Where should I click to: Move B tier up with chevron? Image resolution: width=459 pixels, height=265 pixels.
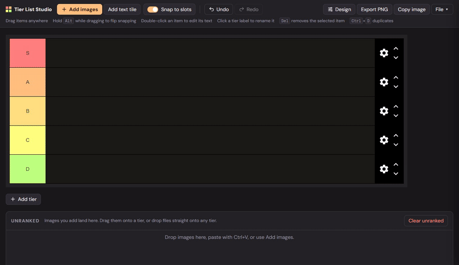click(x=396, y=106)
